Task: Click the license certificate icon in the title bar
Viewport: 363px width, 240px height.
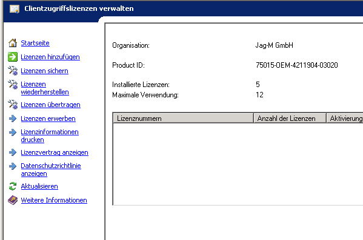Action: (x=15, y=9)
